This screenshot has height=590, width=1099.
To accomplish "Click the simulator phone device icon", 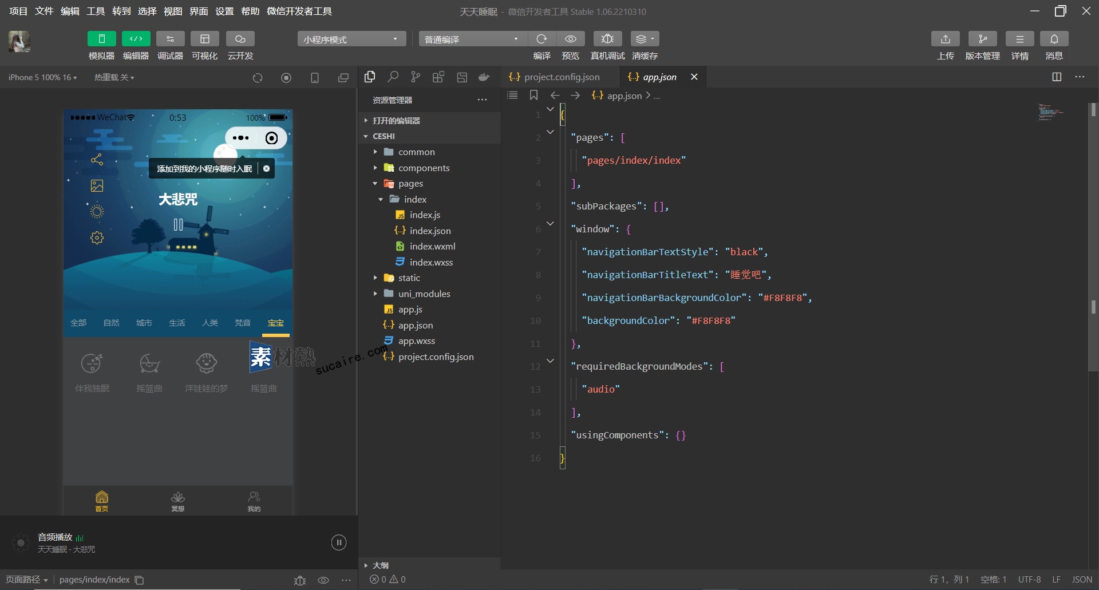I will [x=315, y=78].
